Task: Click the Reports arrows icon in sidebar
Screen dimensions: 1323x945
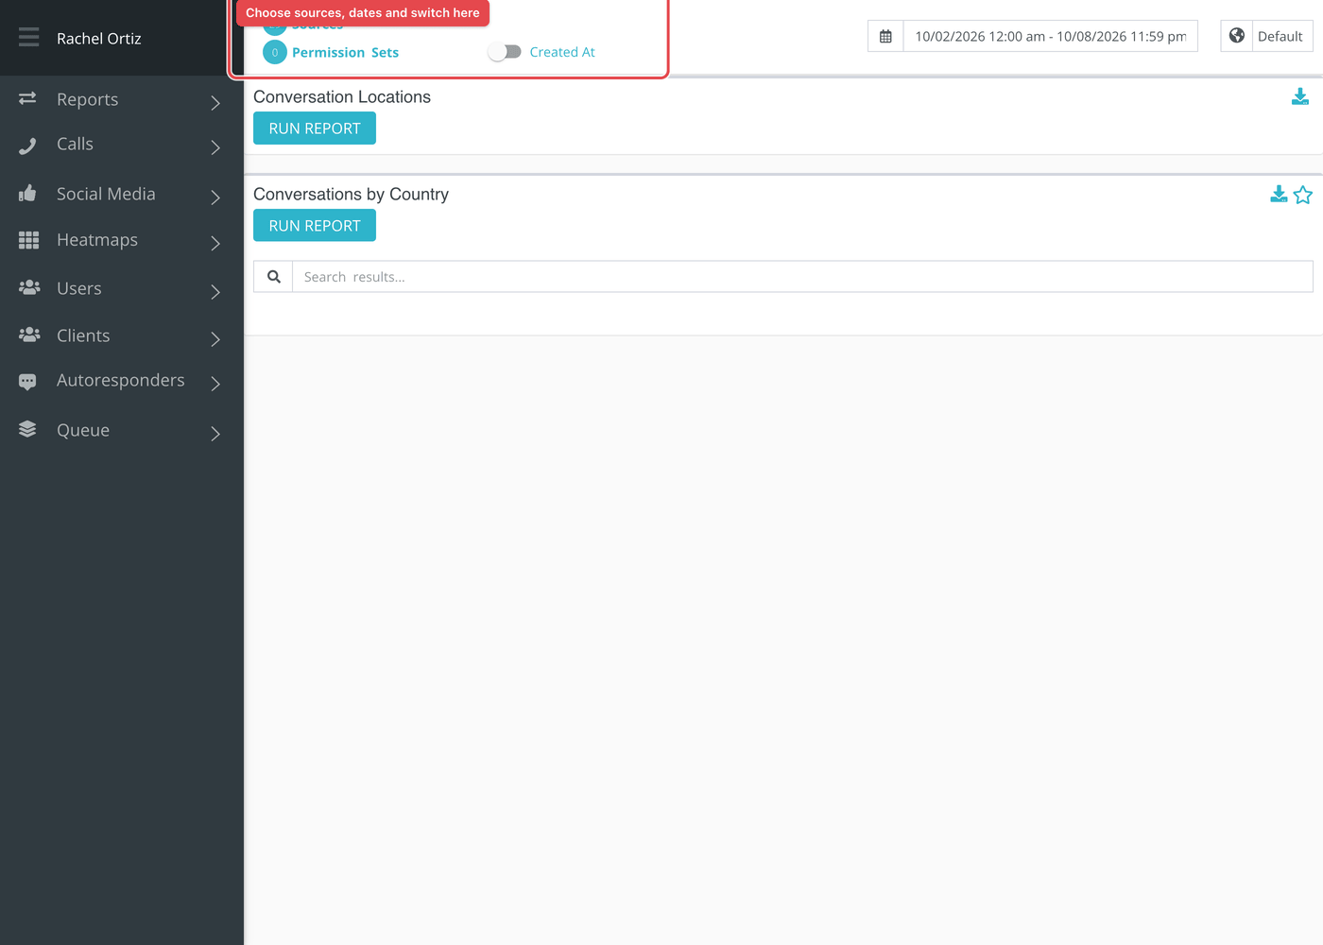Action: coord(27,98)
